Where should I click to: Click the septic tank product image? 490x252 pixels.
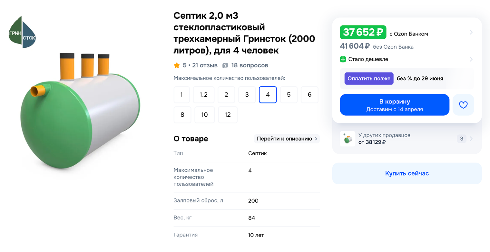[x=81, y=106]
